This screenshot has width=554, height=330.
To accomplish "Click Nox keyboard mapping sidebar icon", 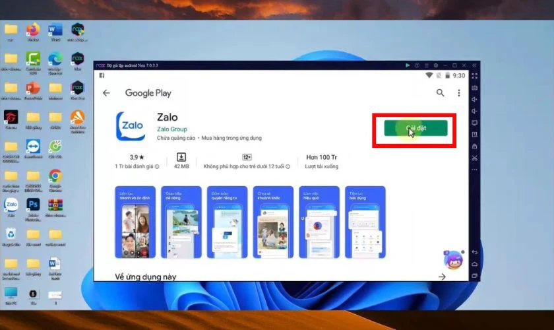I will point(474,88).
